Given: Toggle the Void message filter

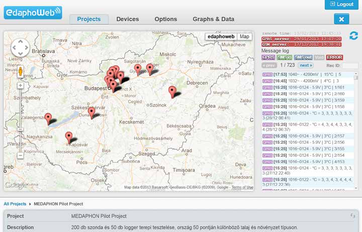Looking at the screenshot, I should pos(319,57).
